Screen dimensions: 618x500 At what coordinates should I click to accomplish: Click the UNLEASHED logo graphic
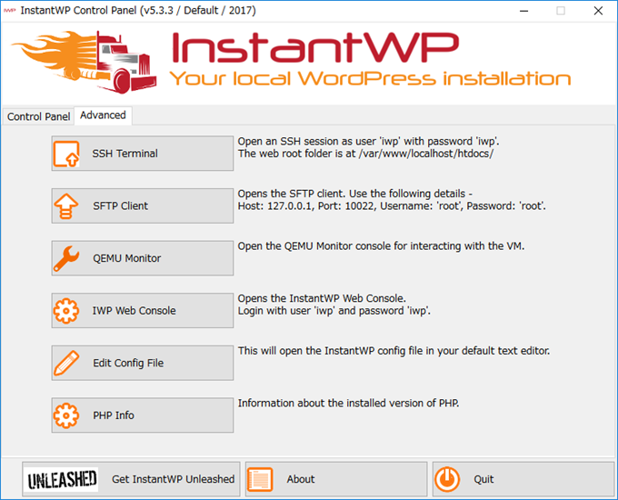62,479
